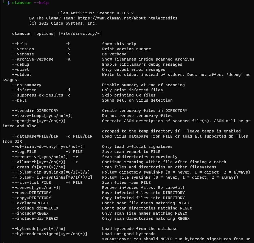Click 'Remove infected files. Be careful!' description

tap(143, 188)
